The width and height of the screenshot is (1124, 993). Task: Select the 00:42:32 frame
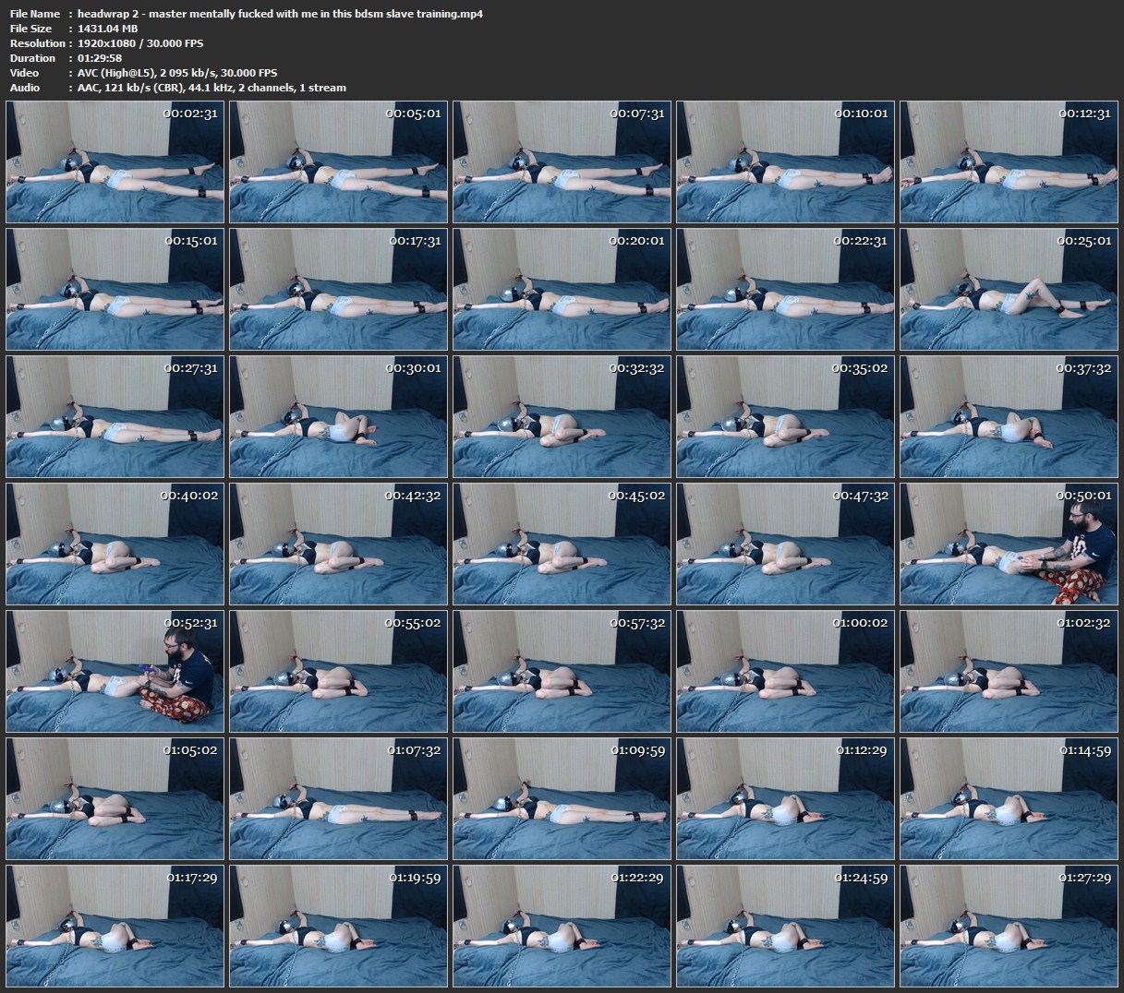coord(339,544)
